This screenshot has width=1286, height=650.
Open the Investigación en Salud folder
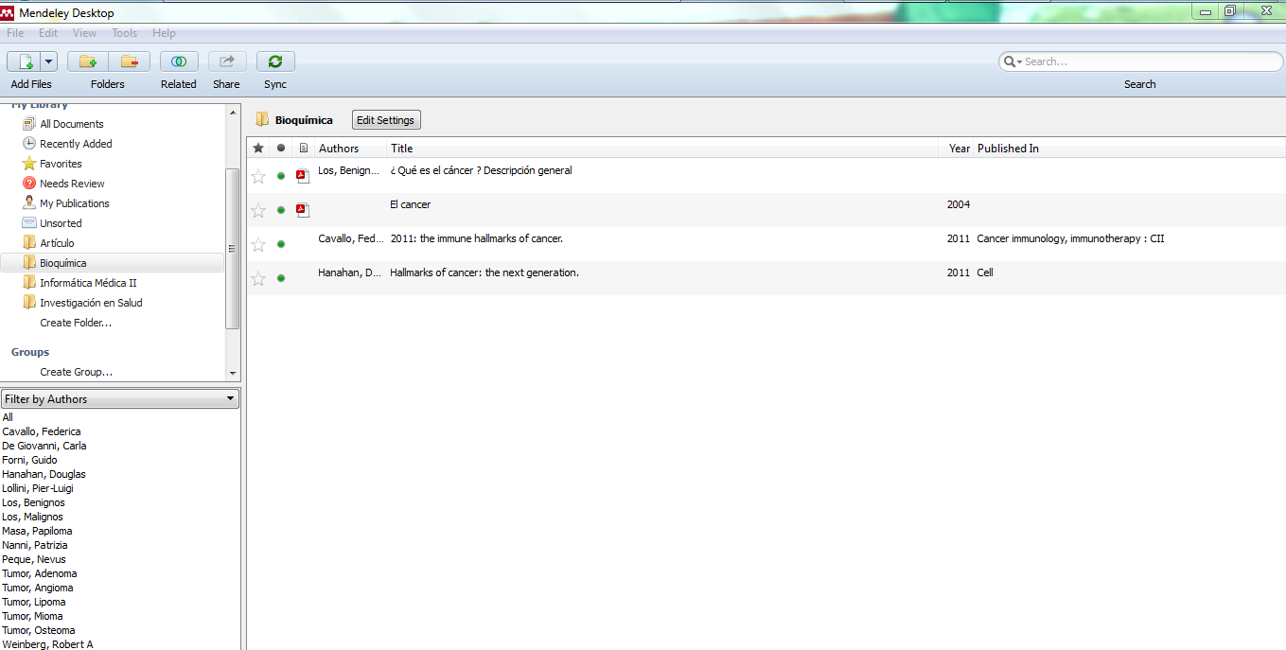91,303
